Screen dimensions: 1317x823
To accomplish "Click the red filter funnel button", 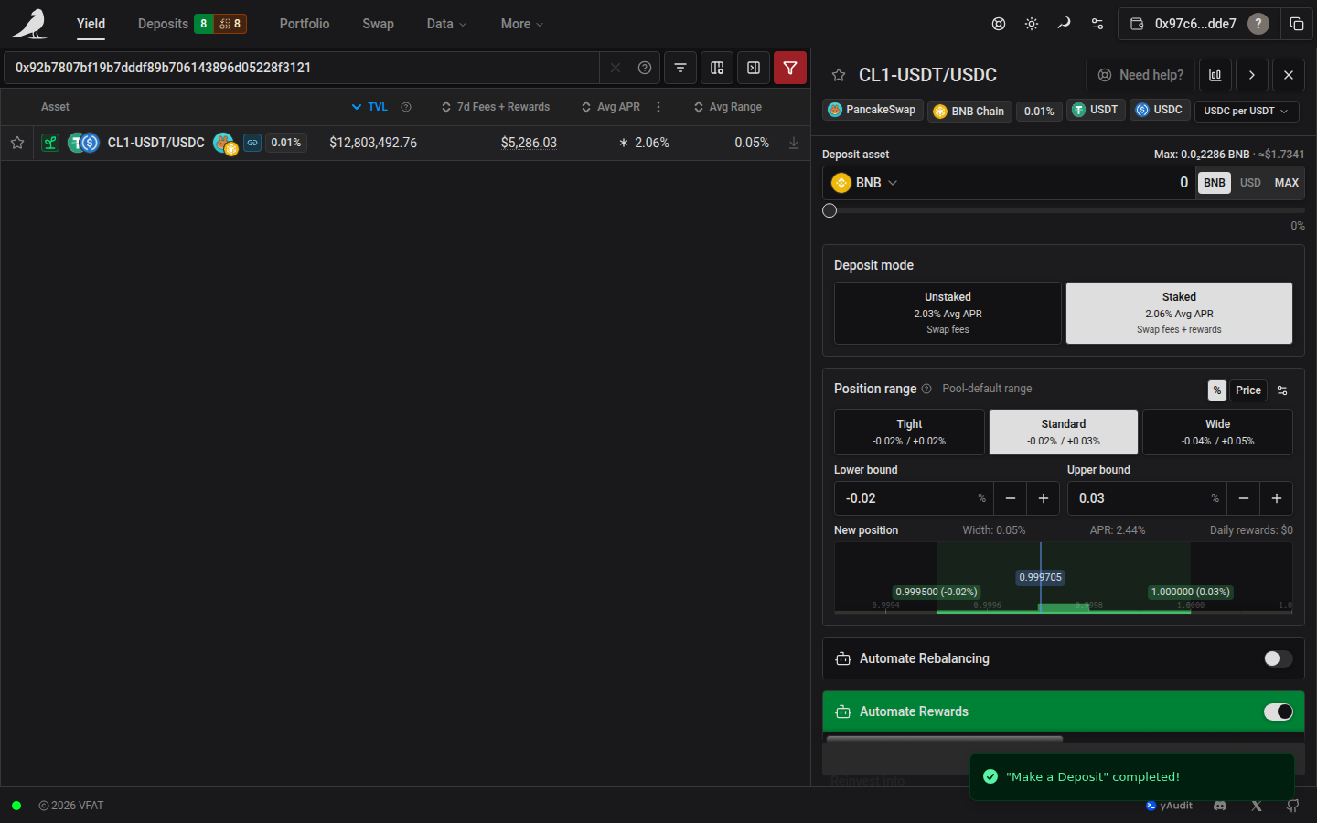I will tap(790, 68).
